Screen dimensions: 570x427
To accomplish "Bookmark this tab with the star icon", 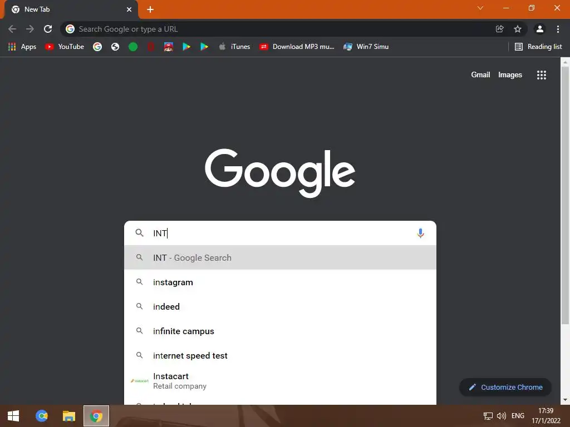I will coord(518,29).
